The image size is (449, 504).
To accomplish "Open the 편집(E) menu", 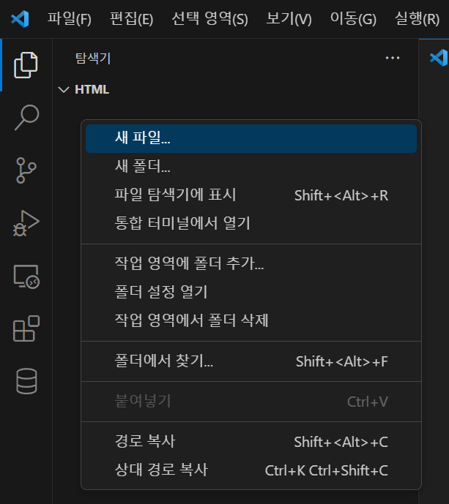I will click(131, 18).
